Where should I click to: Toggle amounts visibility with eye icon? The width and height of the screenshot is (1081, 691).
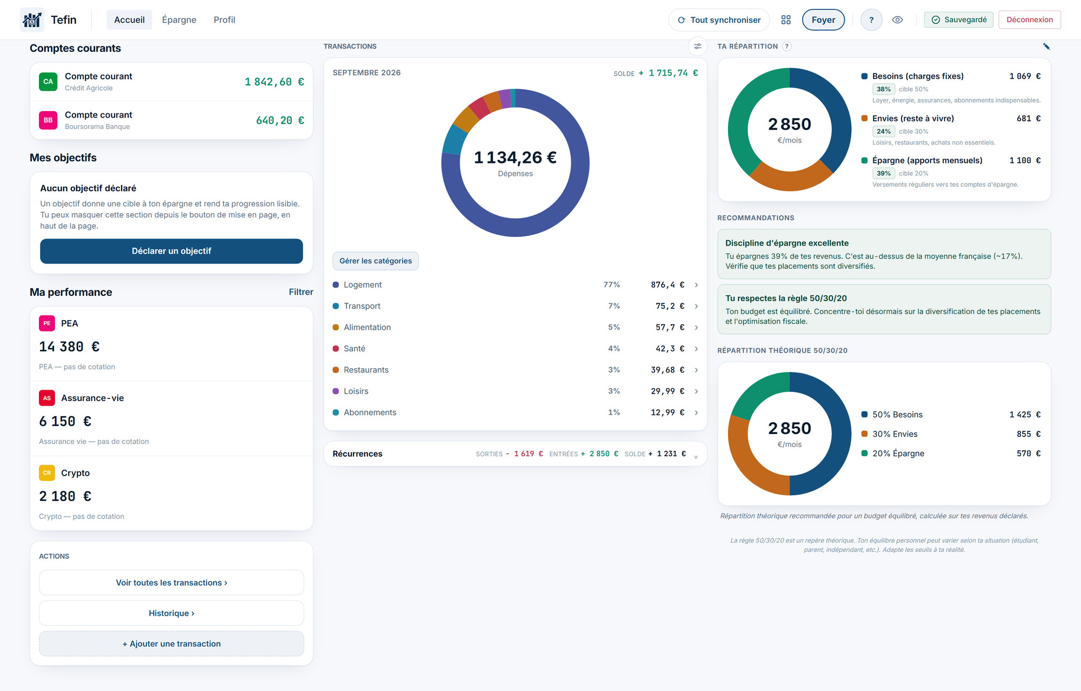897,20
